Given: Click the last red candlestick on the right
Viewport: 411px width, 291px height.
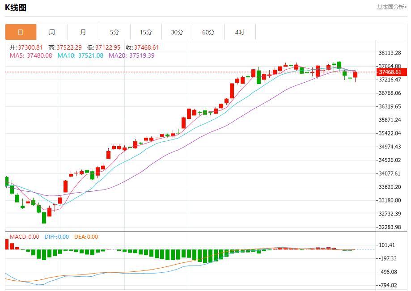Looking at the screenshot, I should [x=356, y=75].
